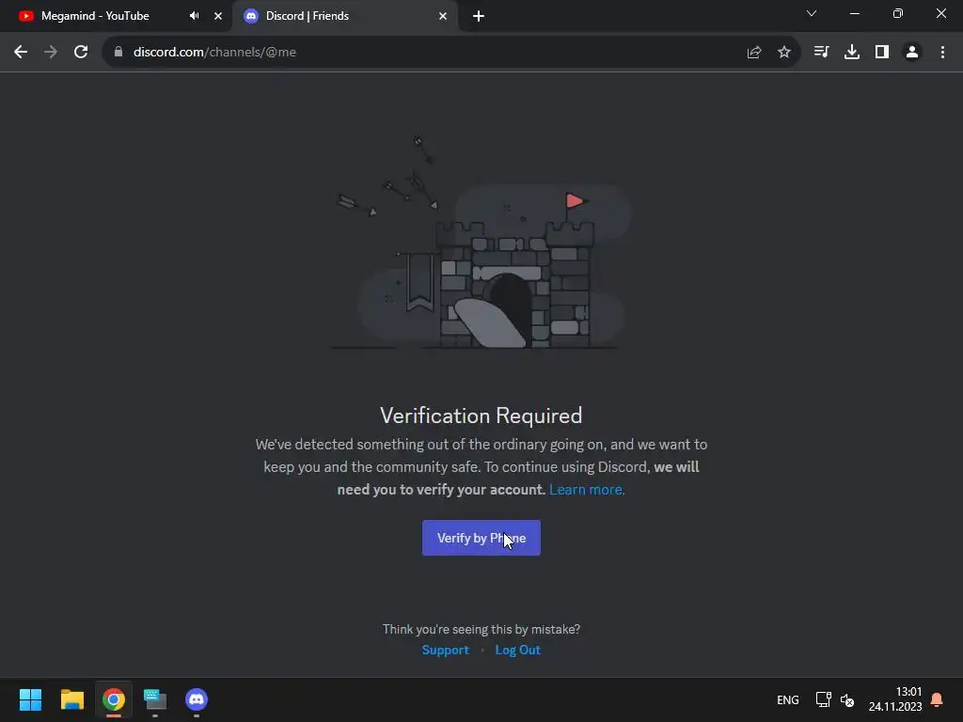Close the Discord | Friends tab
This screenshot has width=963, height=722.
point(443,16)
